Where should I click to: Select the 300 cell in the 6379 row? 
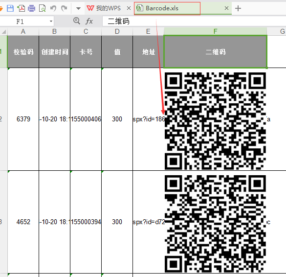coord(117,119)
